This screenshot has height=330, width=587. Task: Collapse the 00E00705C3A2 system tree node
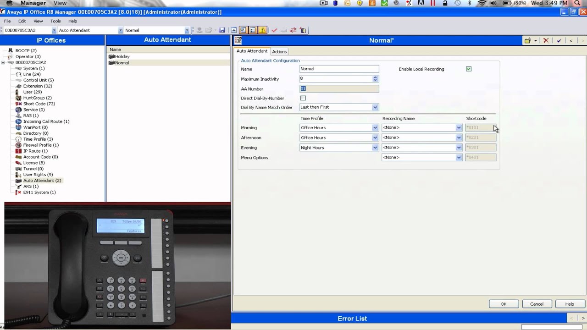tap(3, 62)
